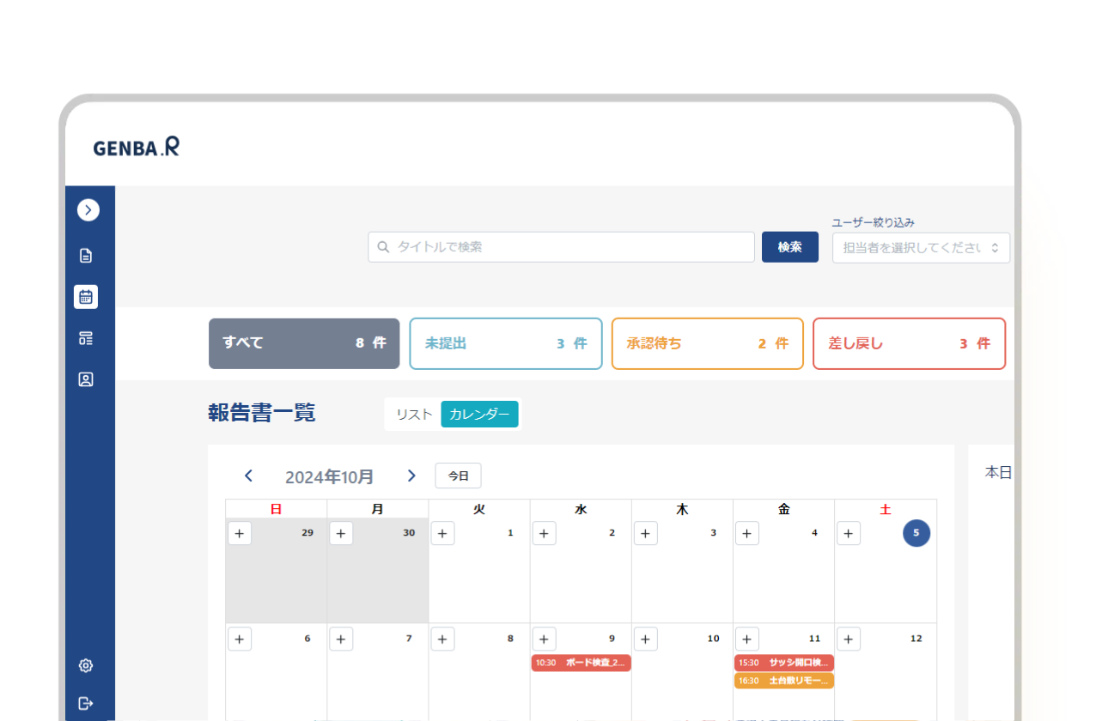This screenshot has height=721, width=1096.
Task: Add a report on October 9 plus icon
Action: [x=544, y=639]
